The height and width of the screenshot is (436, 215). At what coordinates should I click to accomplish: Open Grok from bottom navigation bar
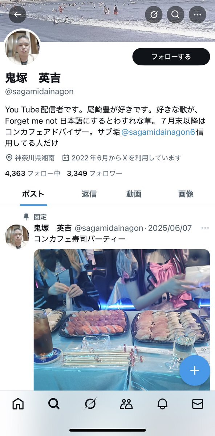pos(90,404)
